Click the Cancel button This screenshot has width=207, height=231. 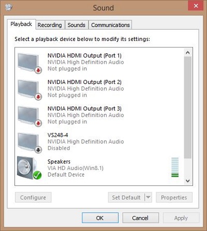pos(140,218)
